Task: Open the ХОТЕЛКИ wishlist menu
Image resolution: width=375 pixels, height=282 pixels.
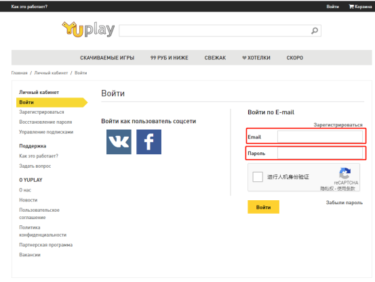Action: tap(256, 57)
